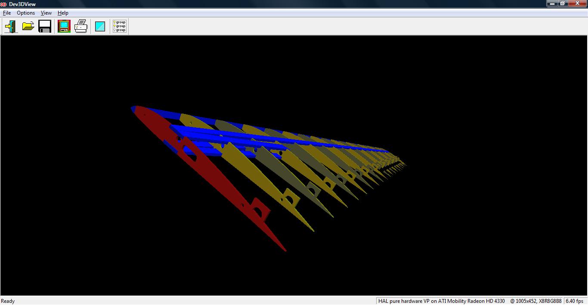Viewport: 588px width, 305px height.
Task: Restore down the Dev3DView window
Action: point(563,3)
